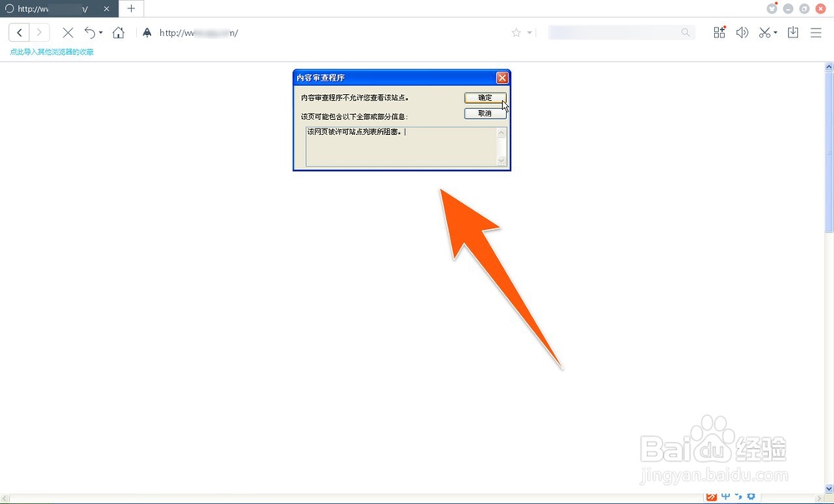The height and width of the screenshot is (504, 834).
Task: Click the forward navigation arrow
Action: coord(39,33)
